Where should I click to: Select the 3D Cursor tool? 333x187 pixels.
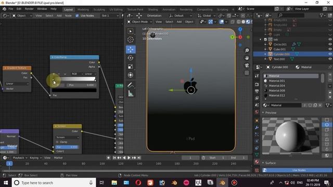point(131,39)
